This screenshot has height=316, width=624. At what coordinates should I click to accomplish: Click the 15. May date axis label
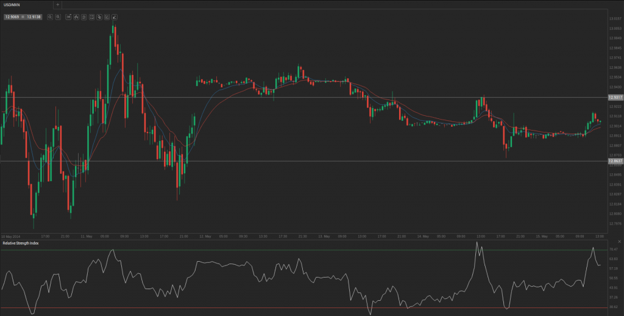[542, 236]
